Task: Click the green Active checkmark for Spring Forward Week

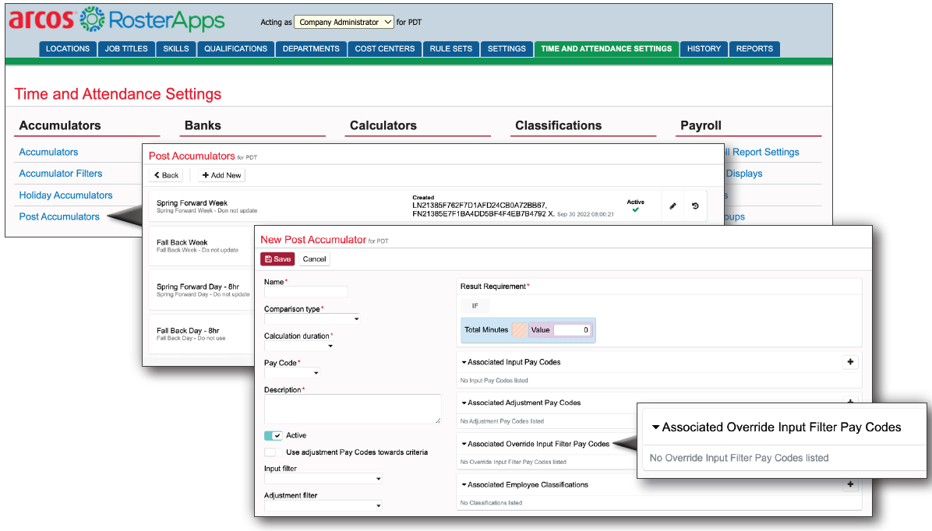Action: tap(635, 209)
